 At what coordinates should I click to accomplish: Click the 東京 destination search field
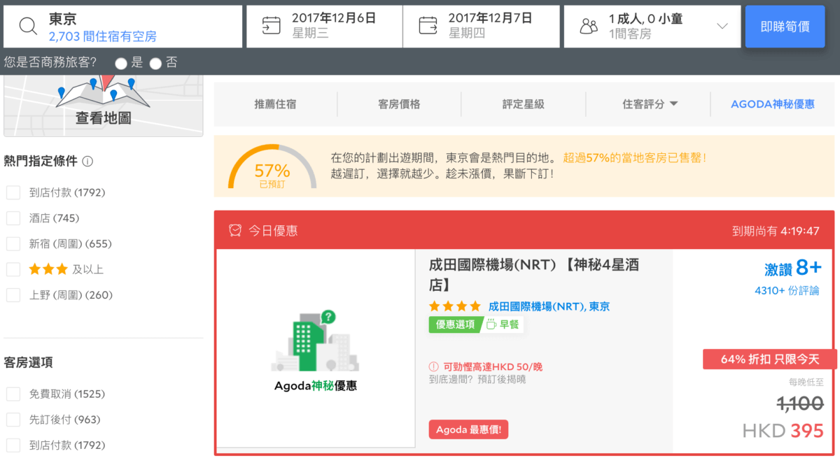[123, 27]
